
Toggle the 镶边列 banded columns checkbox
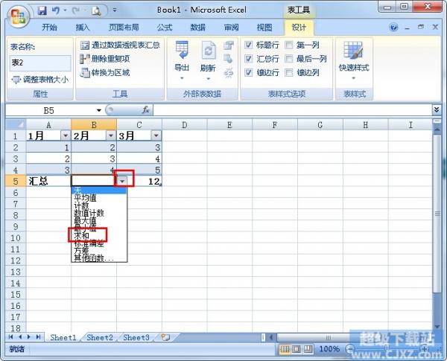tap(288, 72)
